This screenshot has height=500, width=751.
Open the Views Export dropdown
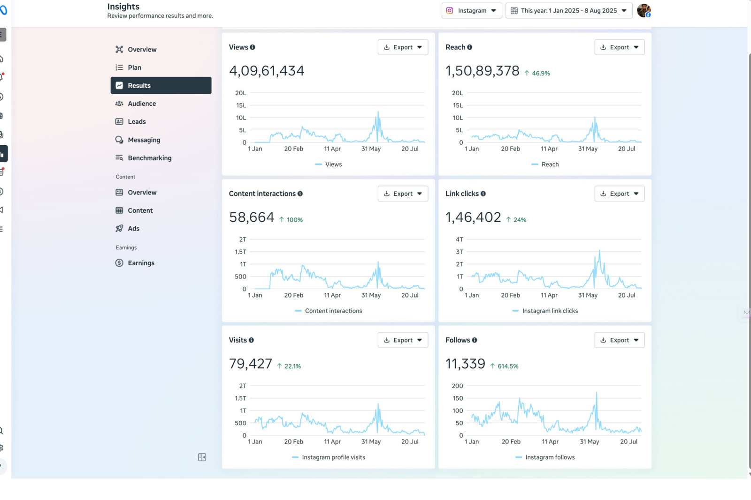pos(403,47)
